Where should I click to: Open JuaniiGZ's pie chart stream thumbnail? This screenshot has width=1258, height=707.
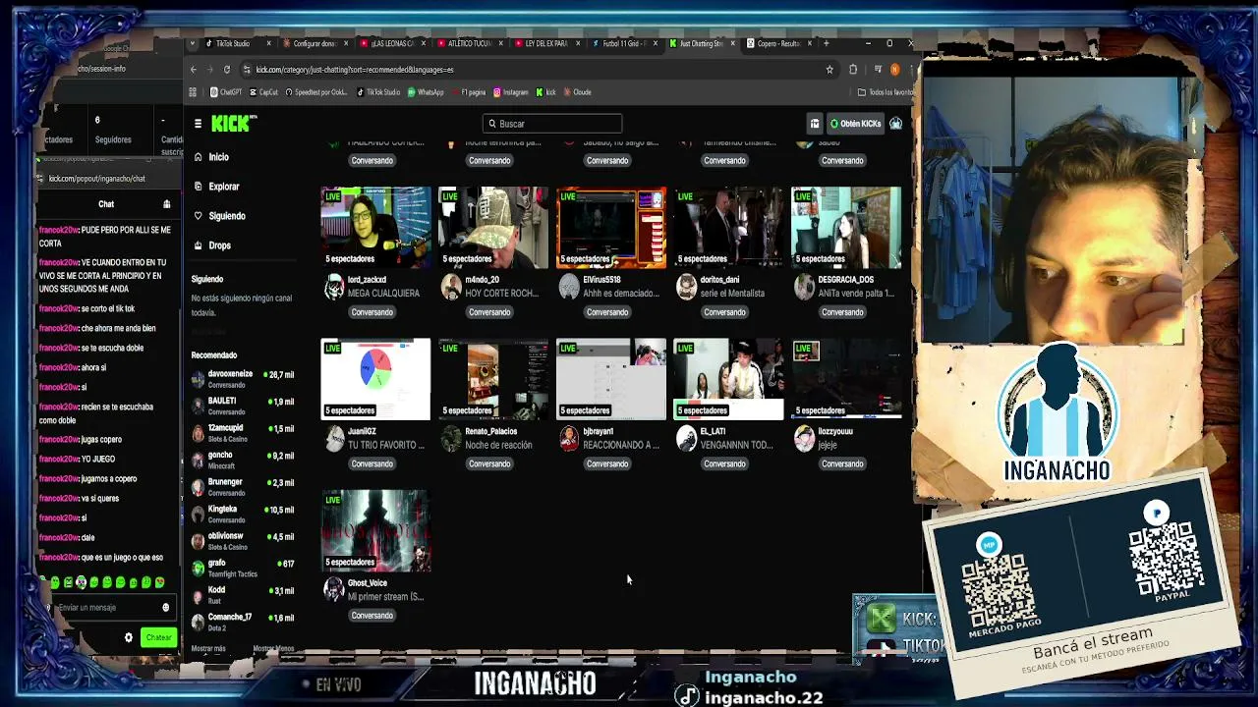[375, 379]
